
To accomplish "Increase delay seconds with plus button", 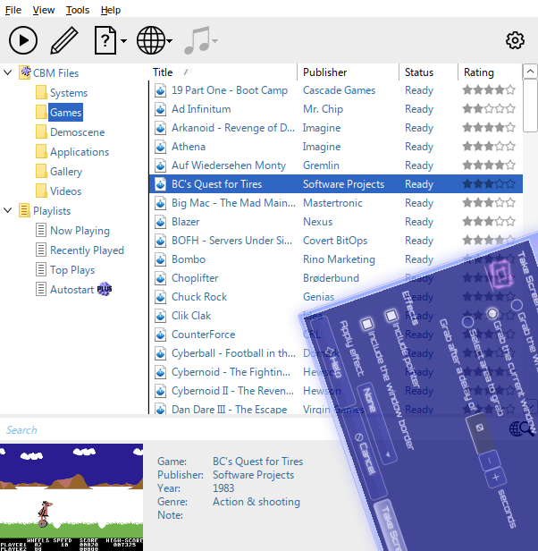I will coord(496,478).
